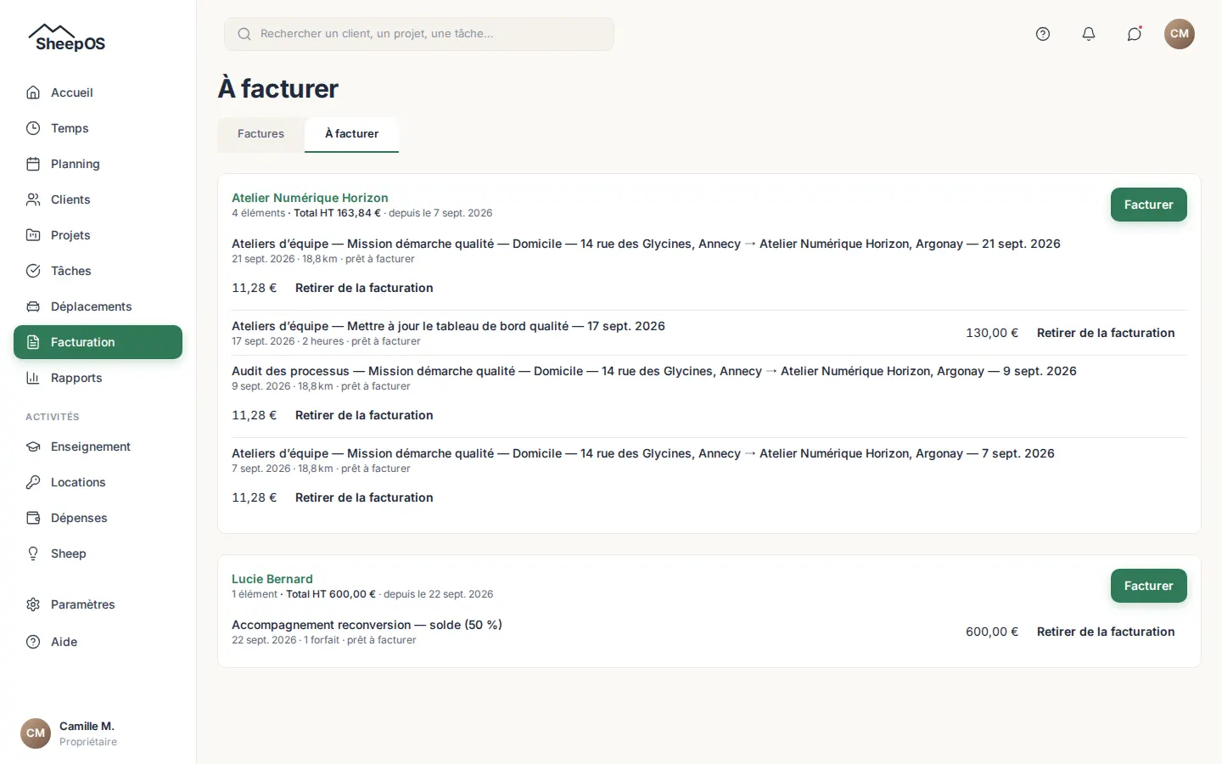Open the help question-mark icon in the header
Image resolution: width=1222 pixels, height=764 pixels.
(x=1043, y=34)
